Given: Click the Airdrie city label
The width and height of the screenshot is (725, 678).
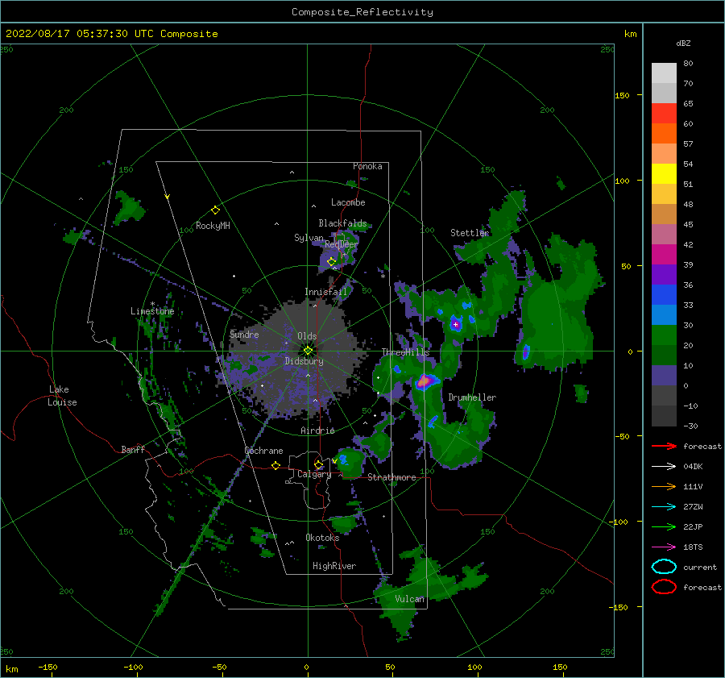Looking at the screenshot, I should pos(317,431).
